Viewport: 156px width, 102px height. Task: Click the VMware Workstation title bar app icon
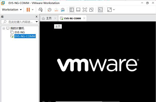pos(3,3)
